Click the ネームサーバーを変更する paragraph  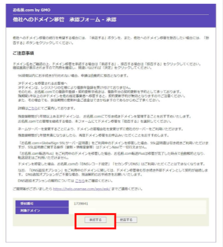click(x=101, y=129)
